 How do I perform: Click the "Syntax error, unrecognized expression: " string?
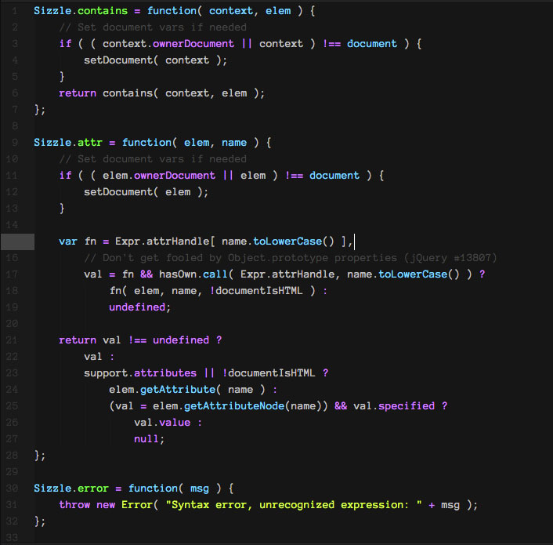tap(294, 505)
